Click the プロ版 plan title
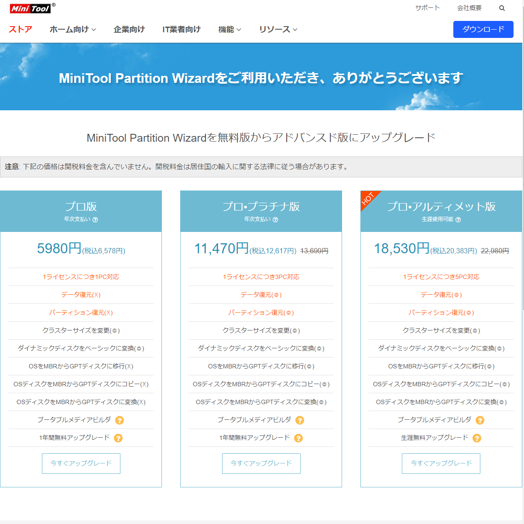The width and height of the screenshot is (524, 524). (81, 206)
